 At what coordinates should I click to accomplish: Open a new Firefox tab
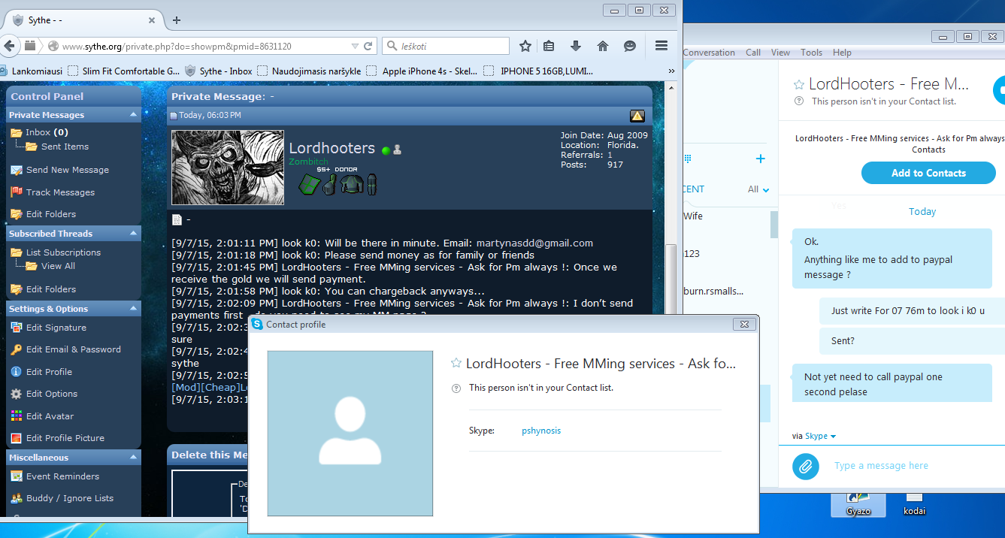pos(177,20)
